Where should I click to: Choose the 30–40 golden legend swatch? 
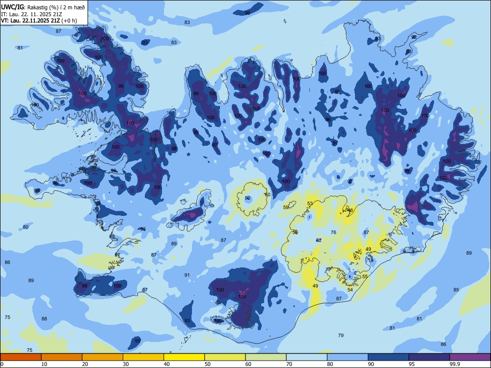point(143,357)
